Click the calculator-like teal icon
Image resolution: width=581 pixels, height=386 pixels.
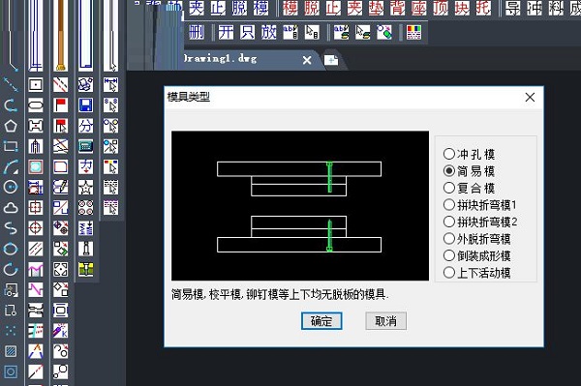pos(85,146)
